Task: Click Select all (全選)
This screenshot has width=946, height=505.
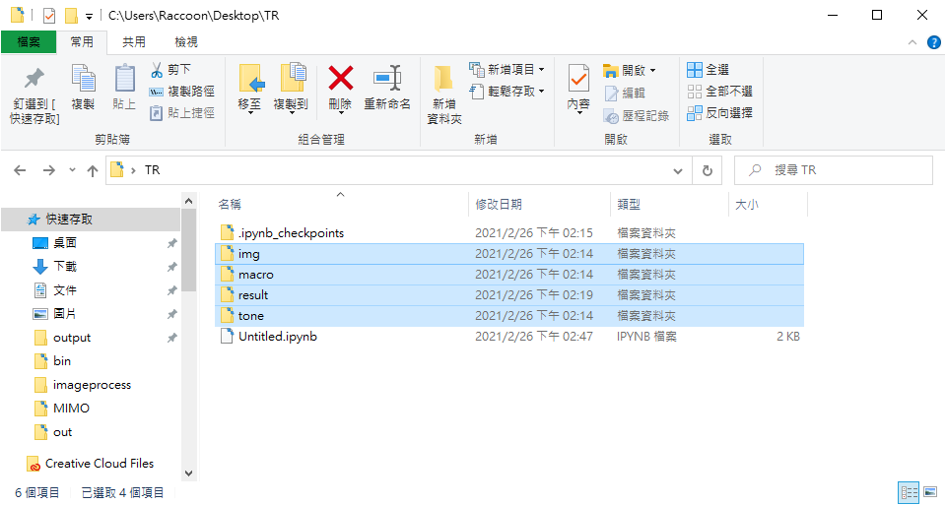Action: tap(709, 70)
